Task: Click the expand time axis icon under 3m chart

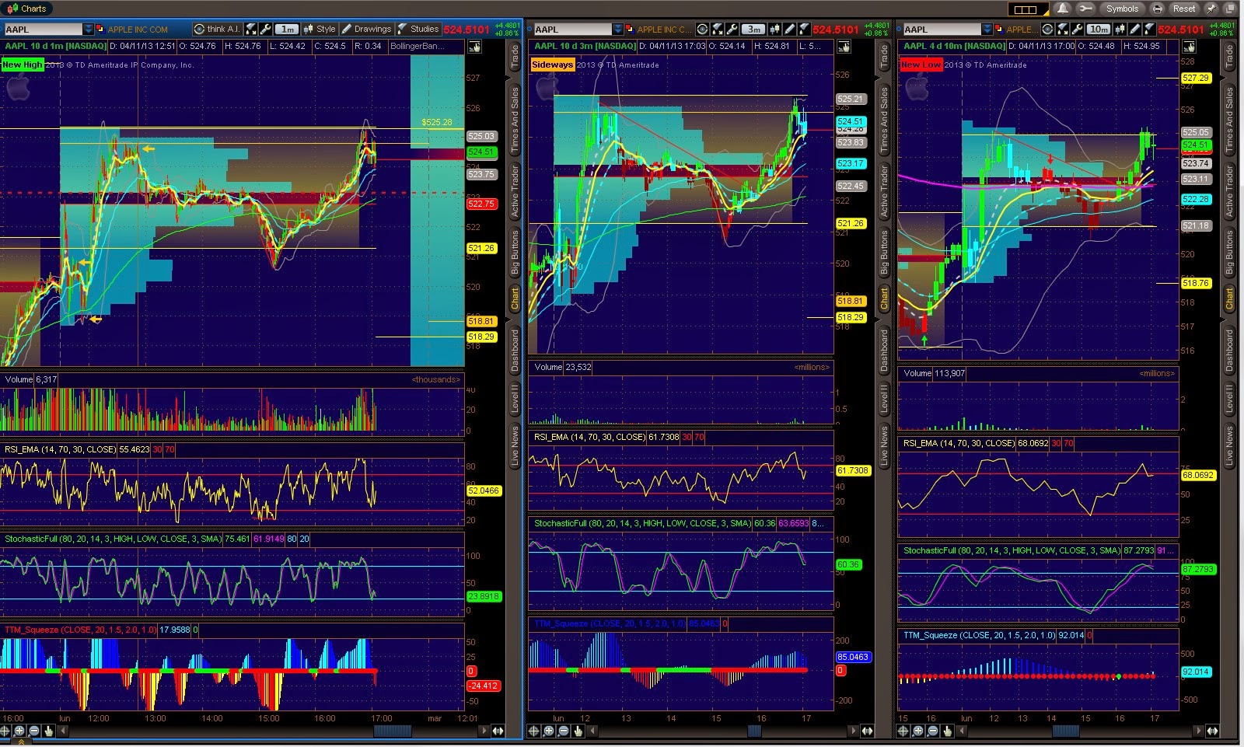Action: (x=867, y=731)
